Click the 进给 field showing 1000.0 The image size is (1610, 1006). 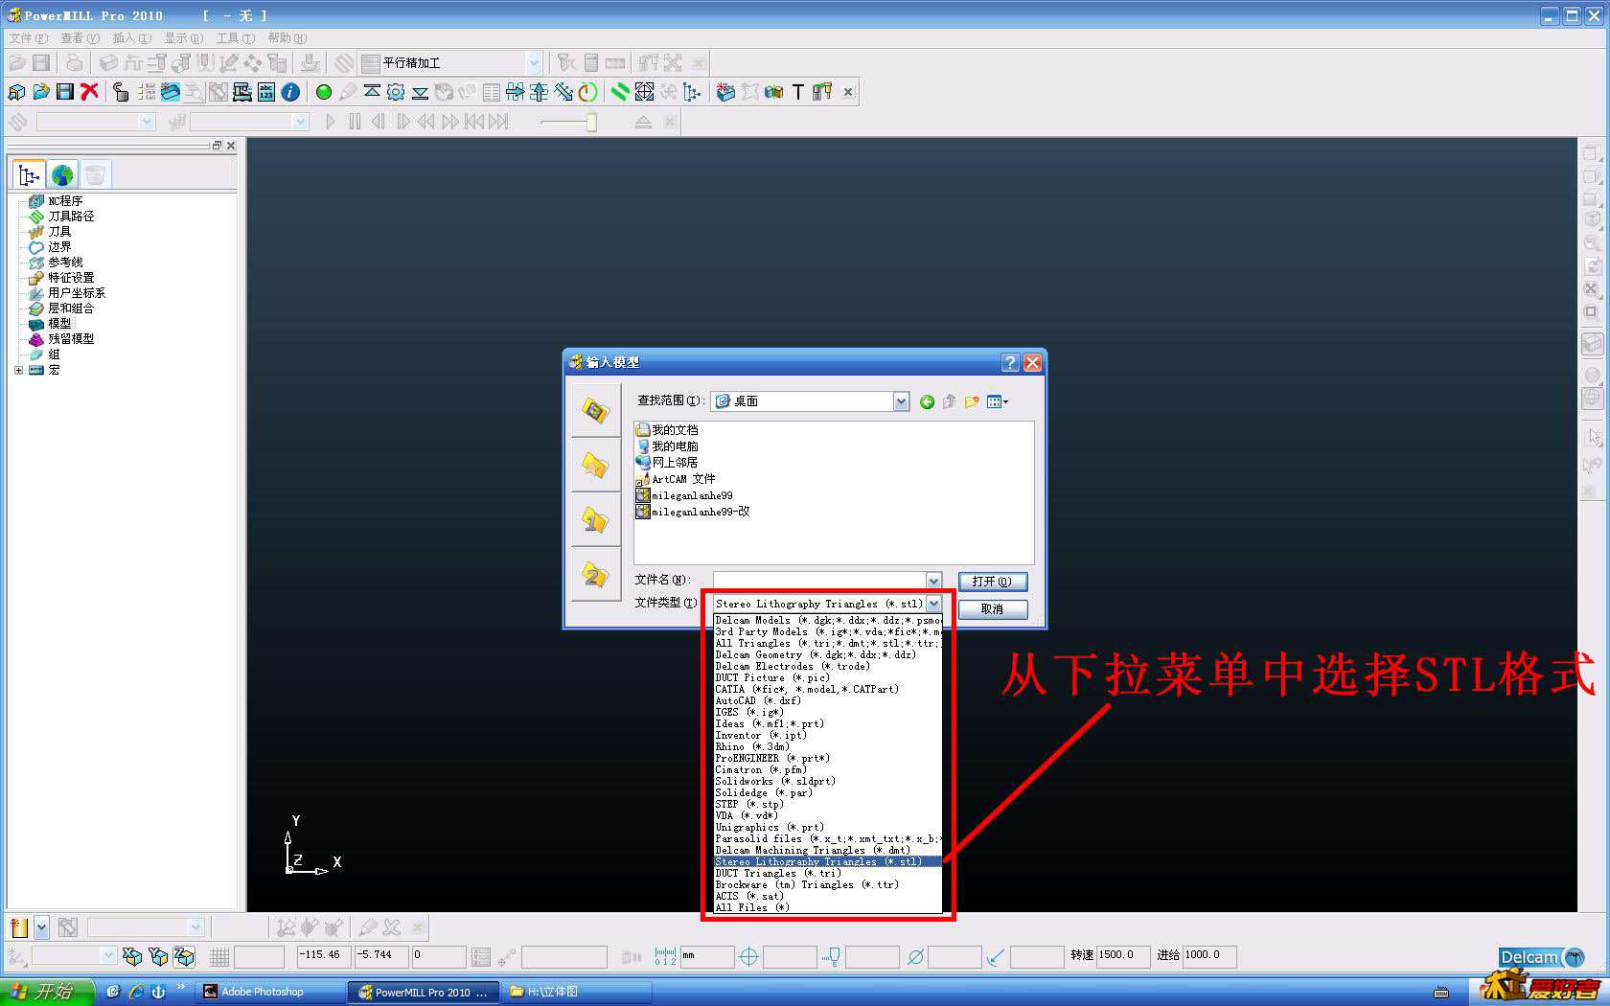click(1209, 955)
